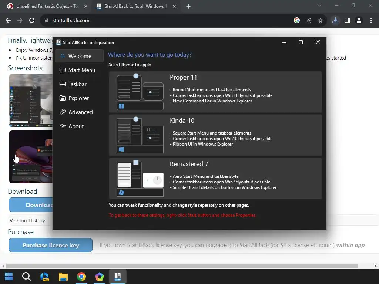Screen dimensions: 379x284
Task: Switch to the StartAllBack browser tab
Action: coord(135,6)
